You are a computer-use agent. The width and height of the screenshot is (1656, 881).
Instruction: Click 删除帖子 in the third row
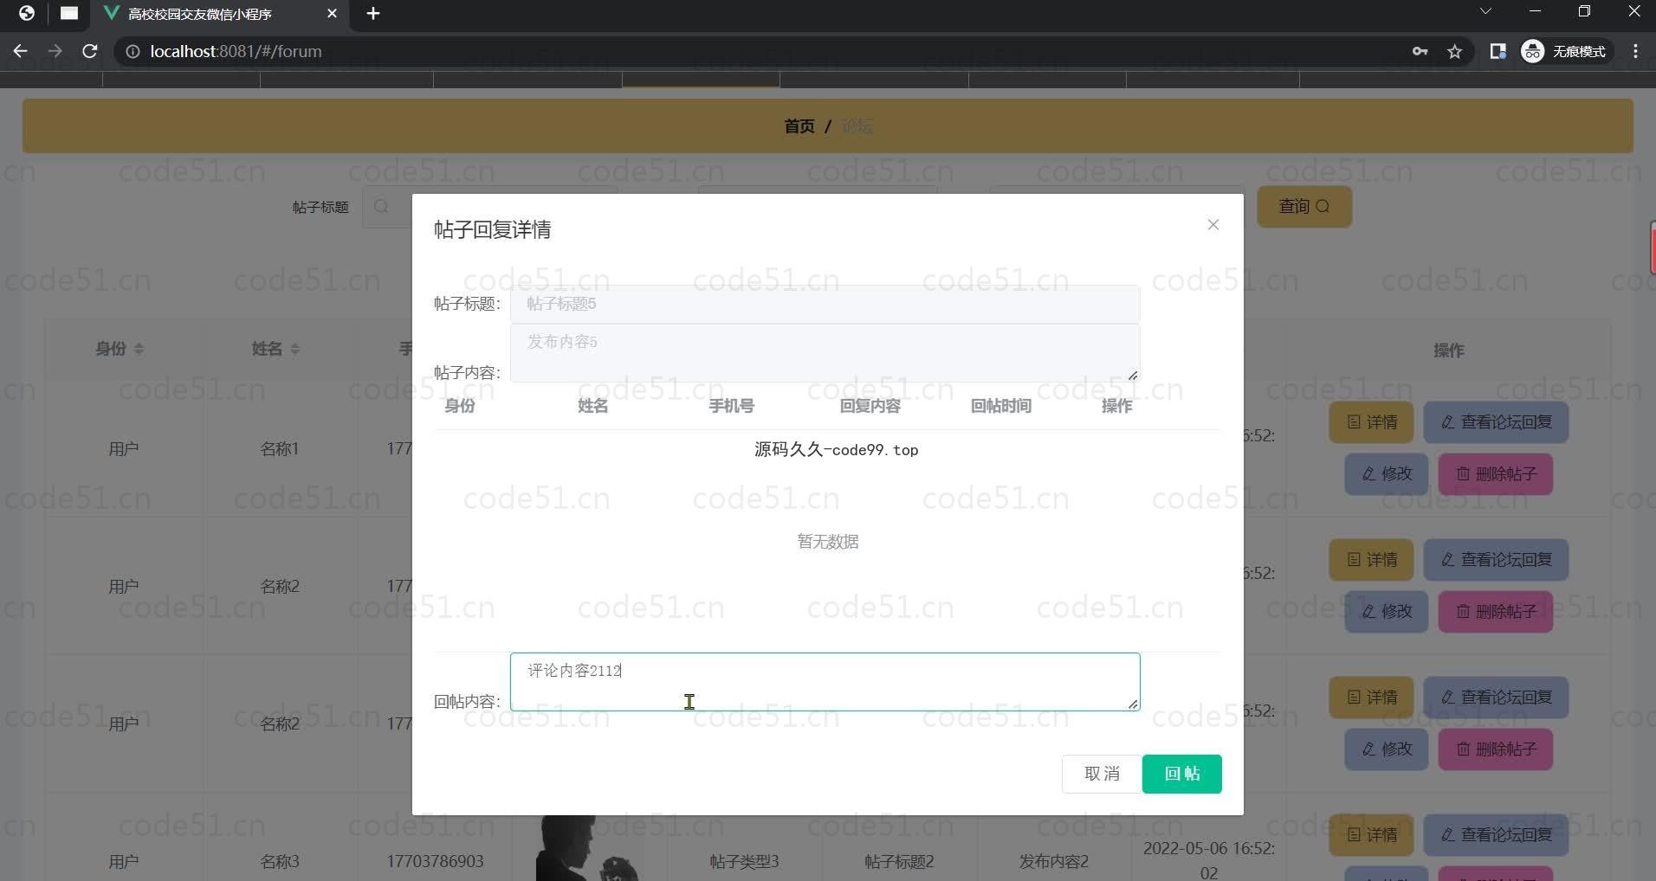coord(1495,749)
